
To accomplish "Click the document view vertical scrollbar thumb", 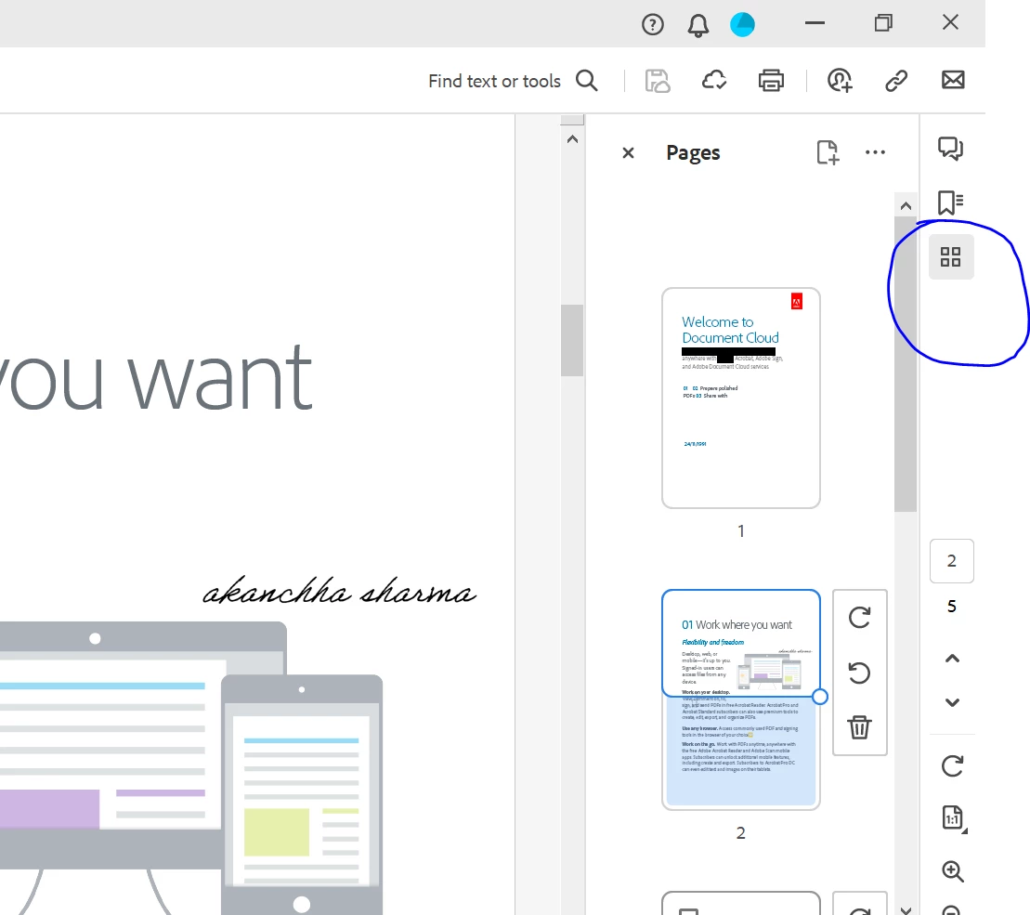I will point(572,340).
